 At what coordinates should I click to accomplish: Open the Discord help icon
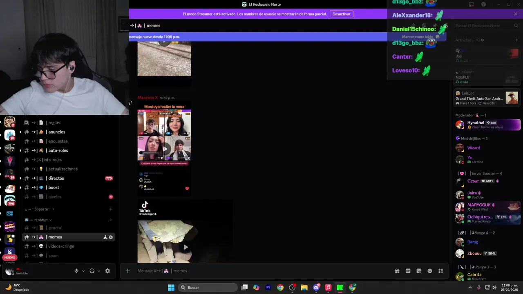pos(483,4)
